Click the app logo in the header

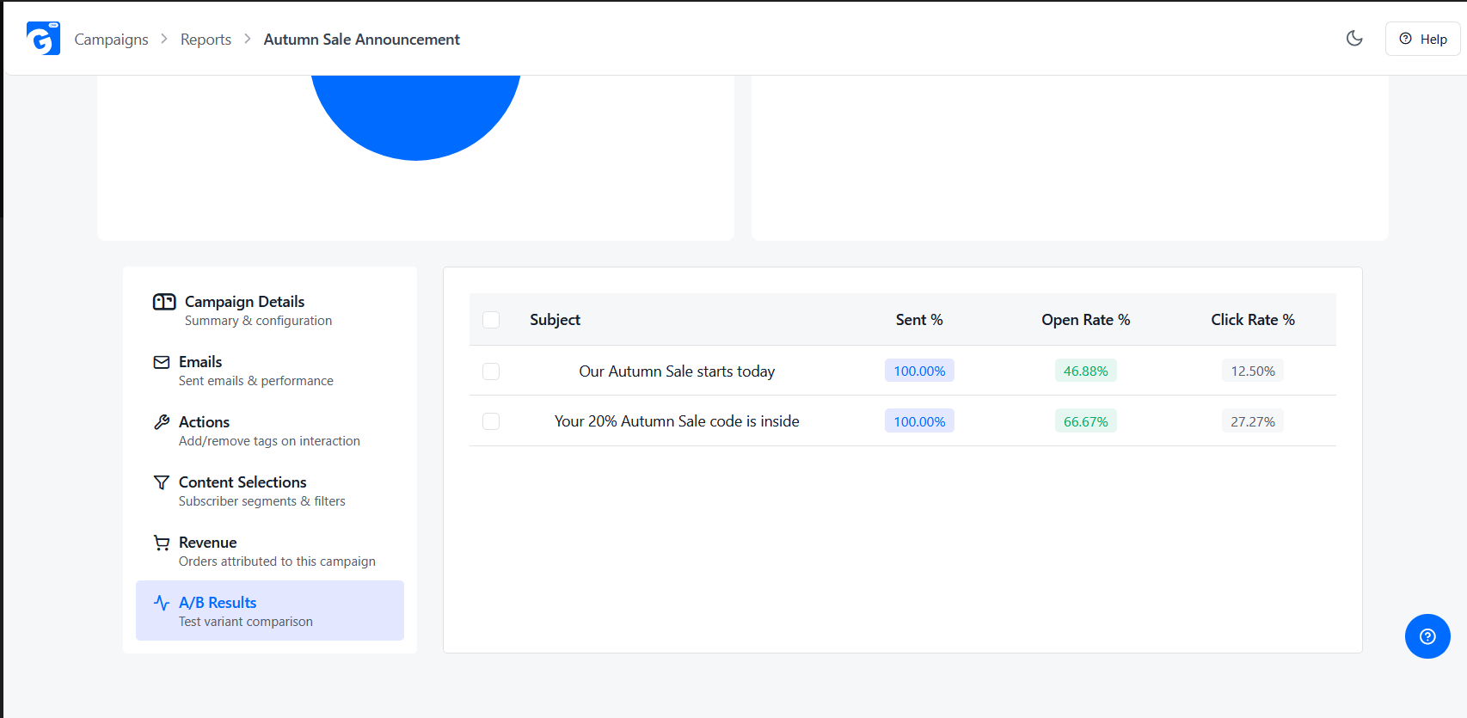point(43,39)
